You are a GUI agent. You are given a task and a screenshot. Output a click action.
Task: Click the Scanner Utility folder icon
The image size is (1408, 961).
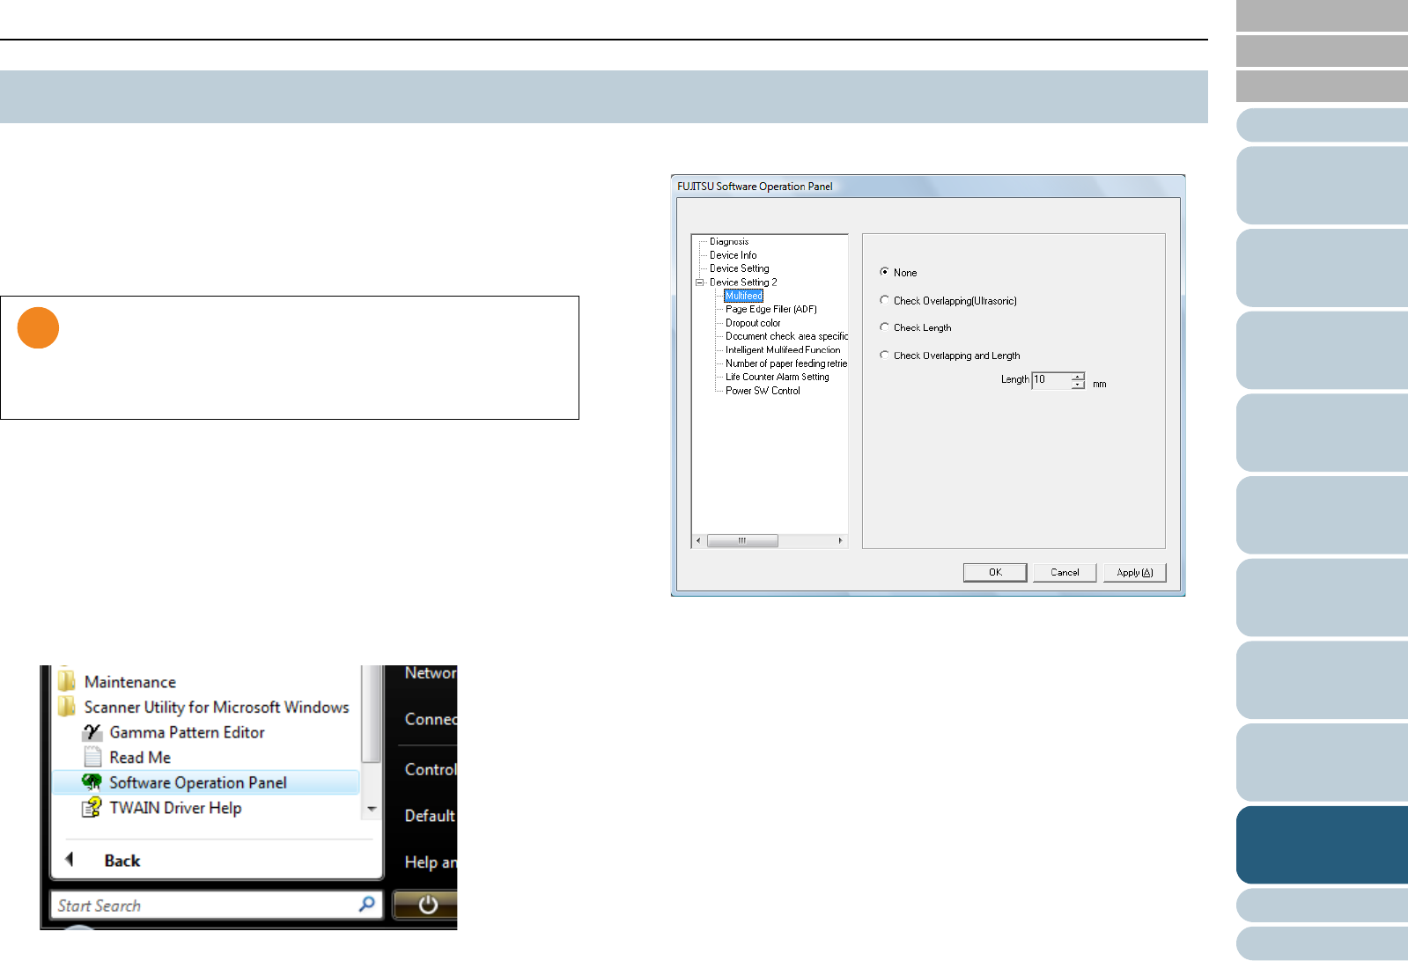[66, 707]
